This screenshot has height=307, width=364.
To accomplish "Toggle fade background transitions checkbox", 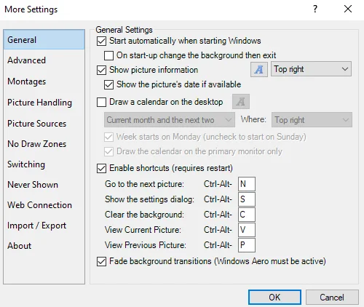I will pyautogui.click(x=101, y=261).
